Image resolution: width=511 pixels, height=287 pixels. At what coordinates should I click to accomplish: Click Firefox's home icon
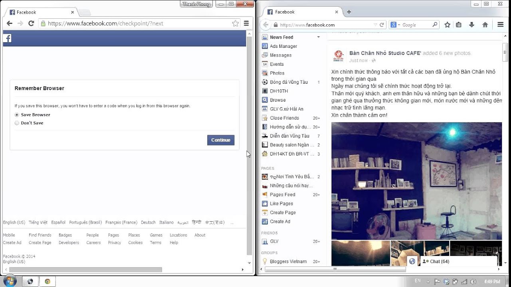485,25
